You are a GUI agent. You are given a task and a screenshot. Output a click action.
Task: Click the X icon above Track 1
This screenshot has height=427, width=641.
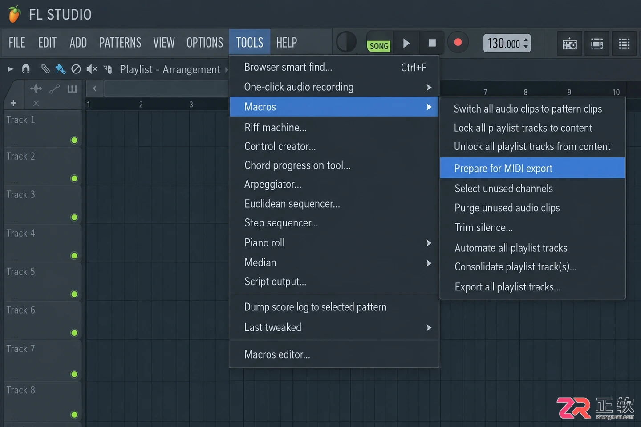point(36,103)
